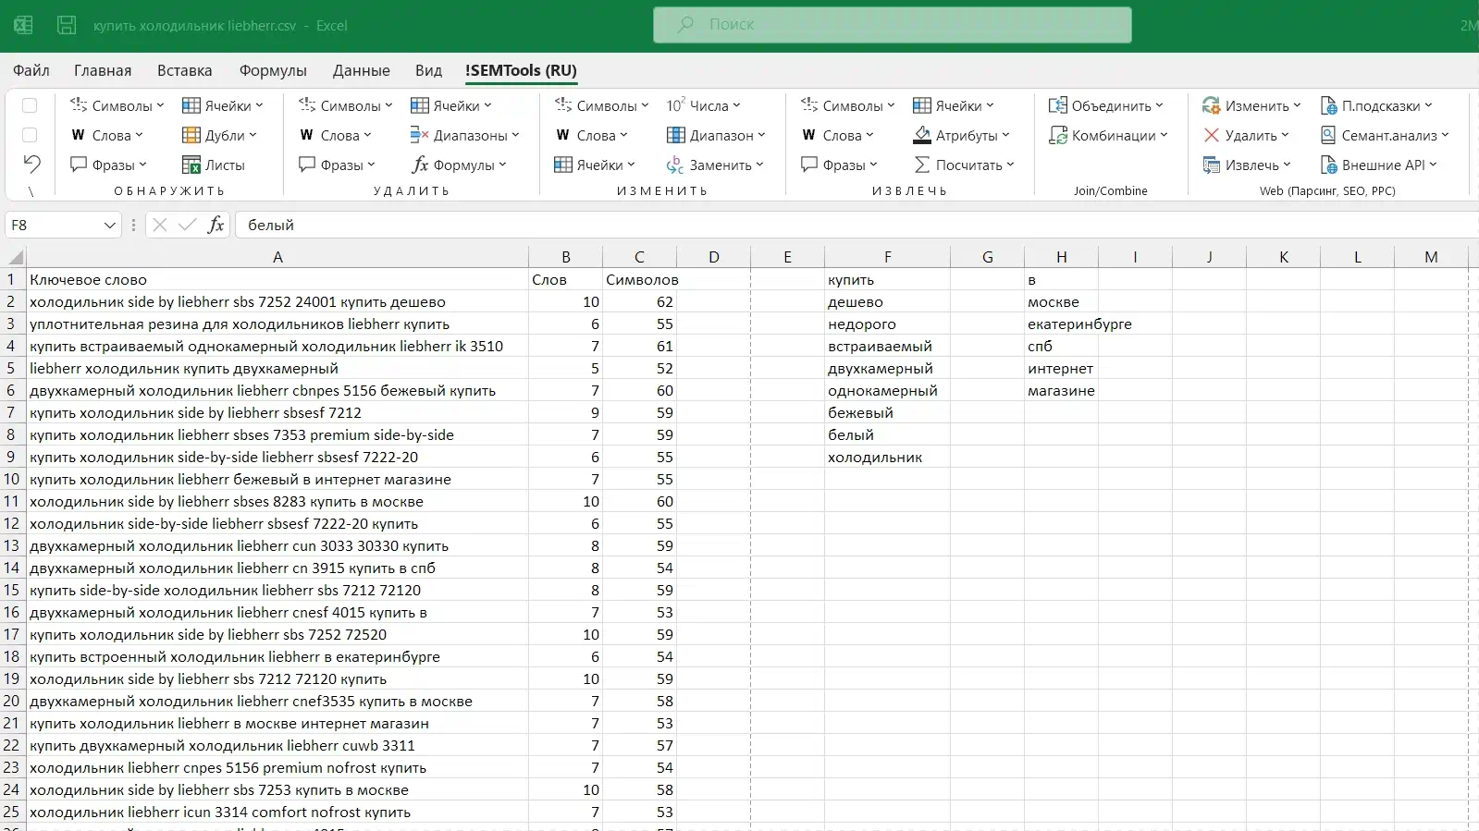Open the Семант.анализ dropdown

point(1386,135)
